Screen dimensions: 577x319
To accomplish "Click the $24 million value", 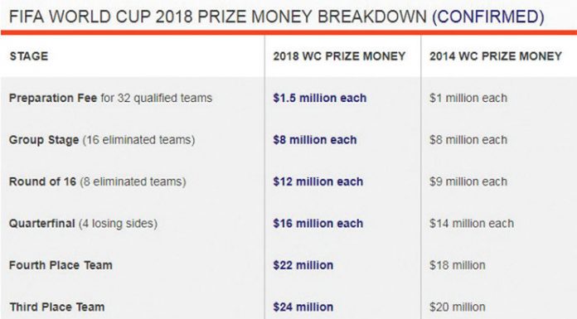I will point(303,307).
